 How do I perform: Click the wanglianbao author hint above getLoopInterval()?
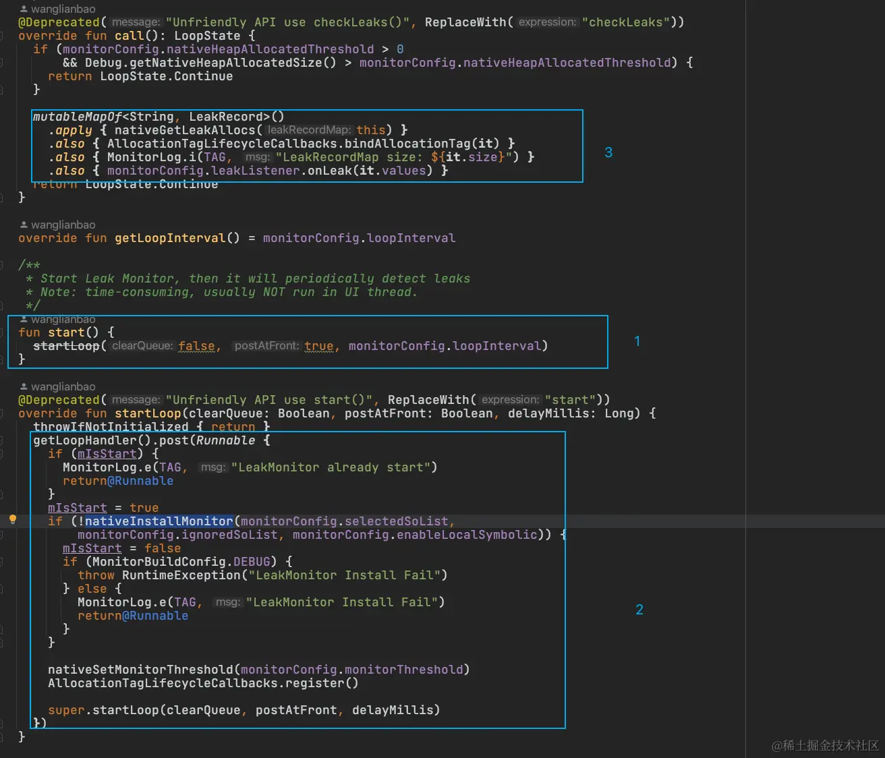tap(57, 225)
